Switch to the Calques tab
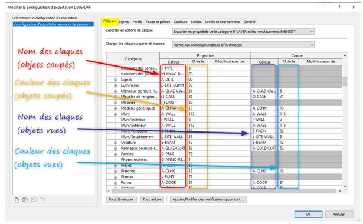The image size is (363, 224). coord(109,21)
